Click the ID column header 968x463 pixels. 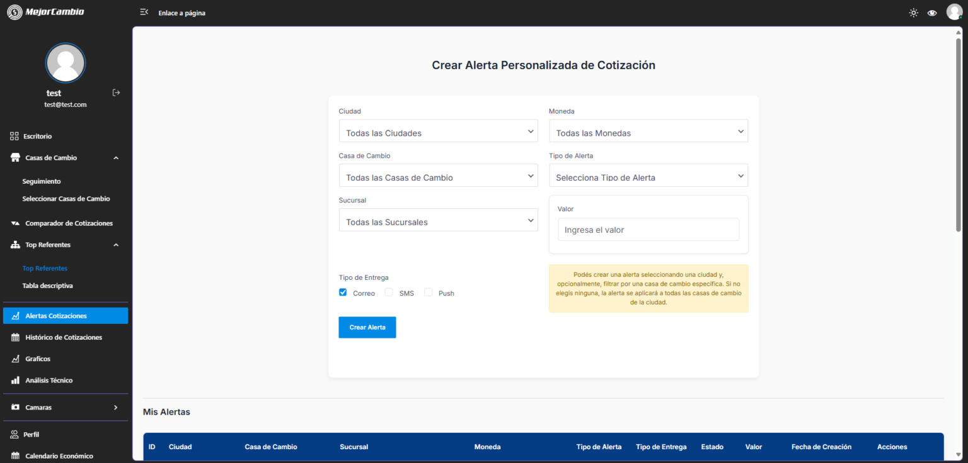(152, 447)
